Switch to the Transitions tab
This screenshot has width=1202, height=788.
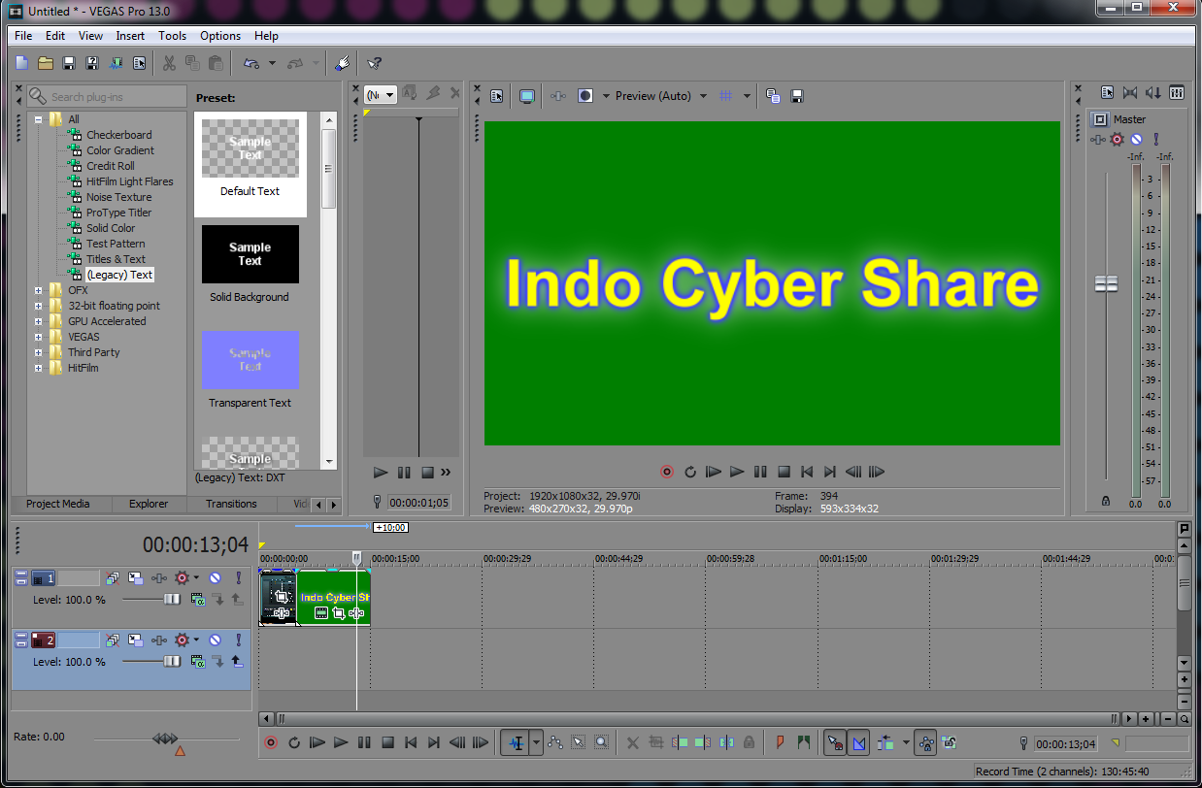(231, 504)
